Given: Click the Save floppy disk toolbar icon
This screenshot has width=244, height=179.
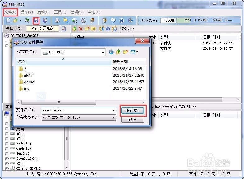Looking at the screenshot, I should [36, 21].
